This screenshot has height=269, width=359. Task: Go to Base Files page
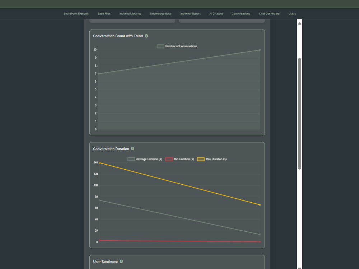pos(104,14)
